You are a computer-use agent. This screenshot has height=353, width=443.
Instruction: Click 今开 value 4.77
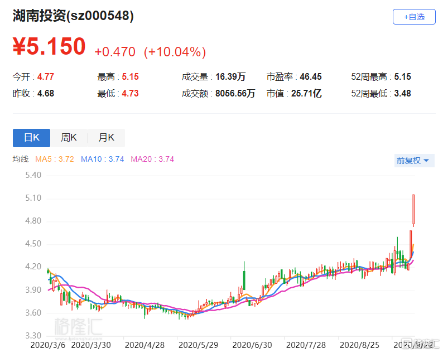tap(46, 76)
